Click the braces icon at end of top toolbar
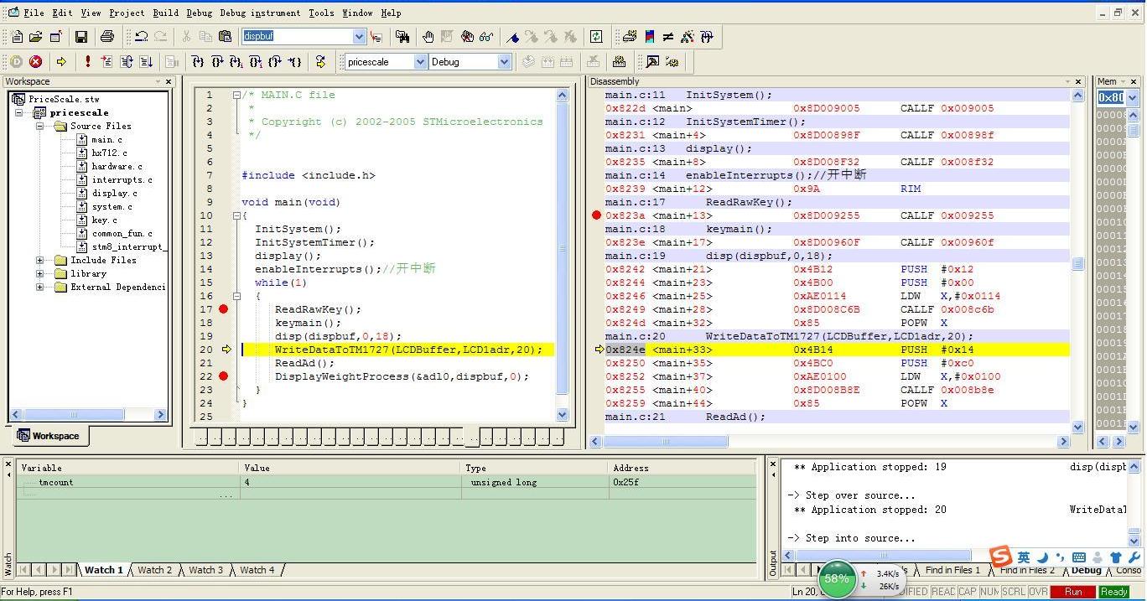 click(707, 37)
